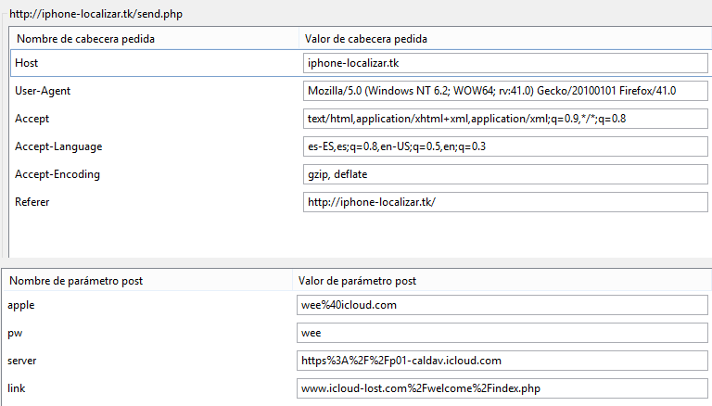Select the apple parameter name cell
The height and width of the screenshot is (406, 712).
point(22,305)
